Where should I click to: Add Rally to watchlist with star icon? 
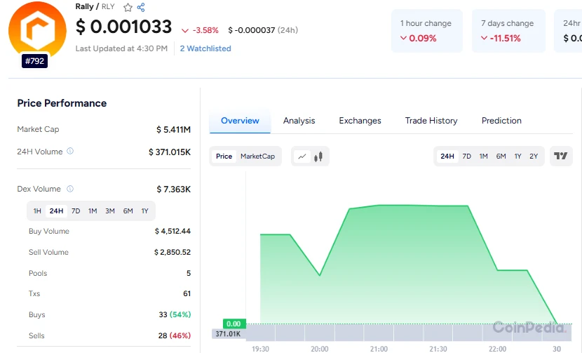click(x=128, y=8)
